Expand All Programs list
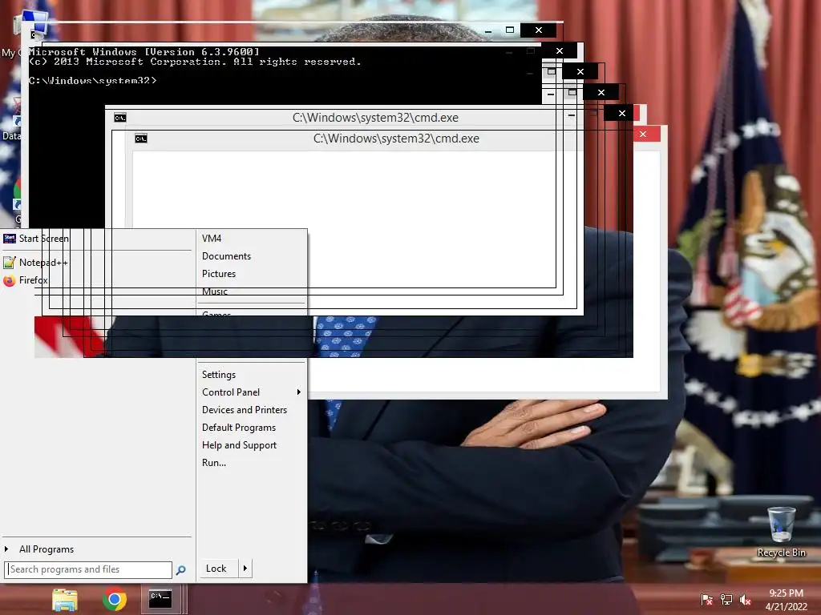This screenshot has width=821, height=615. tap(46, 549)
